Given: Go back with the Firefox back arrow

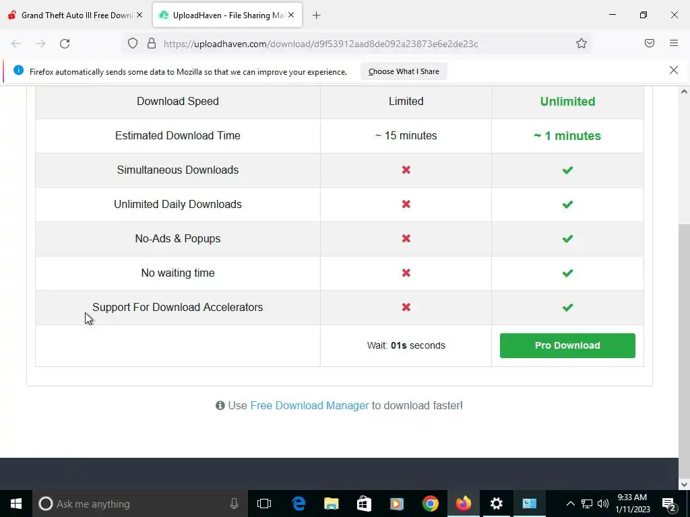Looking at the screenshot, I should tap(16, 44).
